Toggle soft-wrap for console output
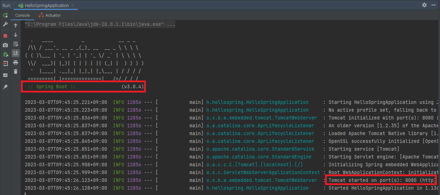The width and height of the screenshot is (440, 195). [16, 44]
